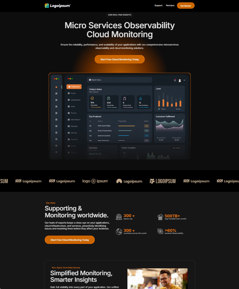Click the hero Start Free Cloud Monitoring Today button
This screenshot has height=289, width=239.
click(x=119, y=59)
